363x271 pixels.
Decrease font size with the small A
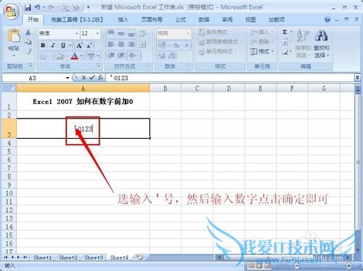tap(89, 45)
